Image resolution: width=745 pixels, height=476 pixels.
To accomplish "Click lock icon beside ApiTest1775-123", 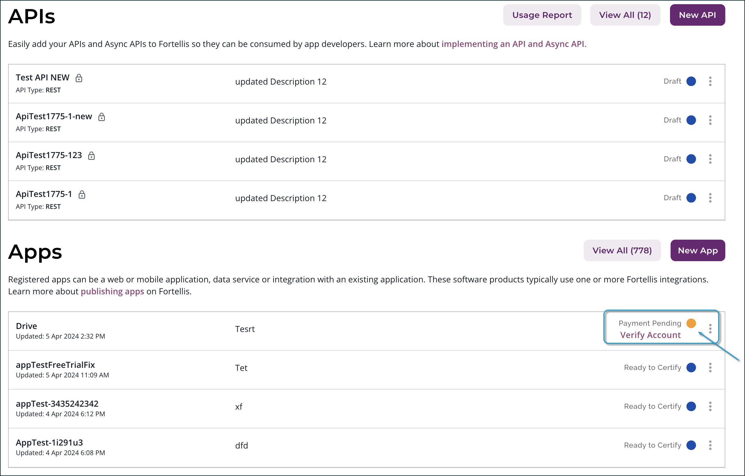I will pos(91,156).
